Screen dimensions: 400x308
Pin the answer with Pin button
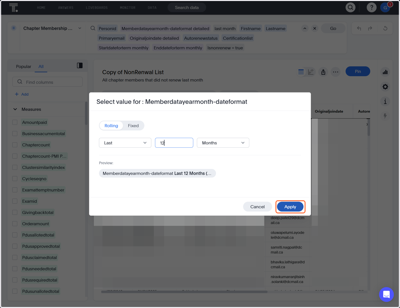pos(358,71)
